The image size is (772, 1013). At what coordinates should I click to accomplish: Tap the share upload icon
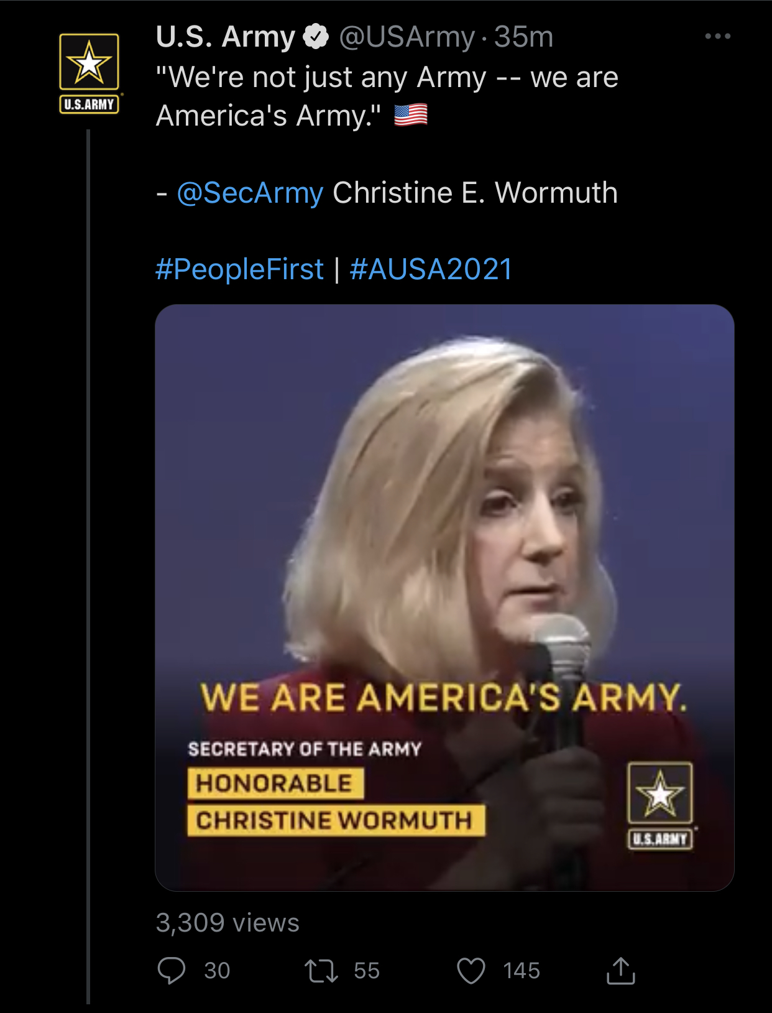coord(620,971)
